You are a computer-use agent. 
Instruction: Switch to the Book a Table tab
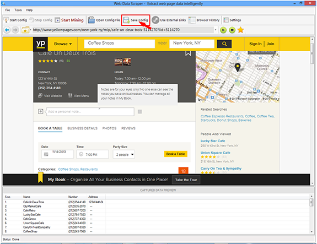50,128
